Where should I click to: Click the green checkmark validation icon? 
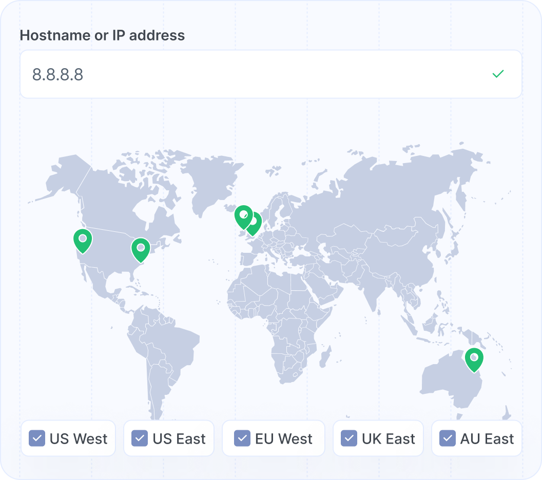(497, 74)
